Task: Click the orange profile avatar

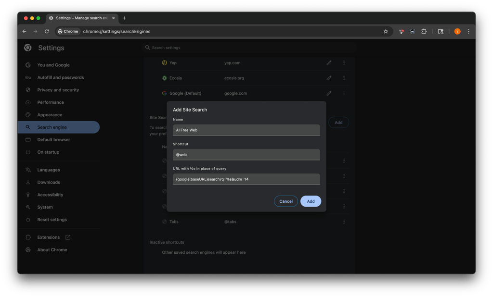Action: pyautogui.click(x=457, y=31)
